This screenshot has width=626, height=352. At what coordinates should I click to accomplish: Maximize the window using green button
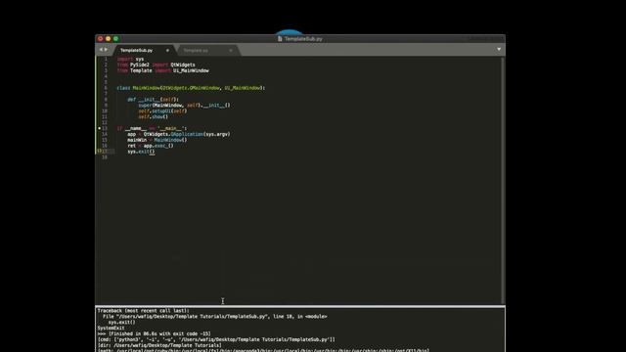115,39
